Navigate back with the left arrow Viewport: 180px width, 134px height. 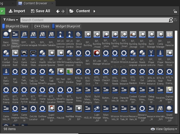tap(58, 11)
